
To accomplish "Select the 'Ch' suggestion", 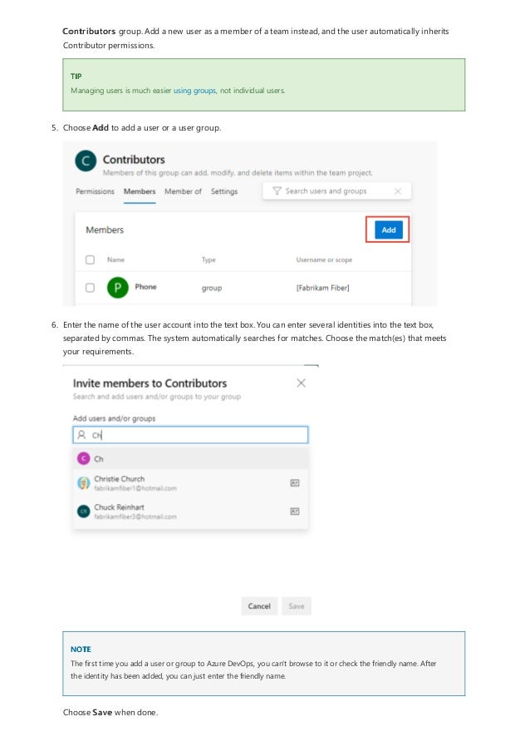I will coord(190,459).
